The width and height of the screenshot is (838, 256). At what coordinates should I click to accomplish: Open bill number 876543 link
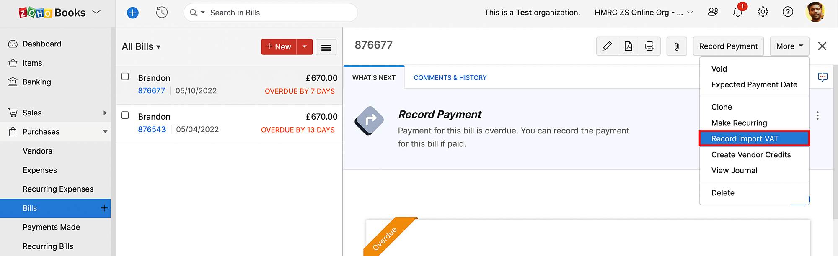coord(152,130)
